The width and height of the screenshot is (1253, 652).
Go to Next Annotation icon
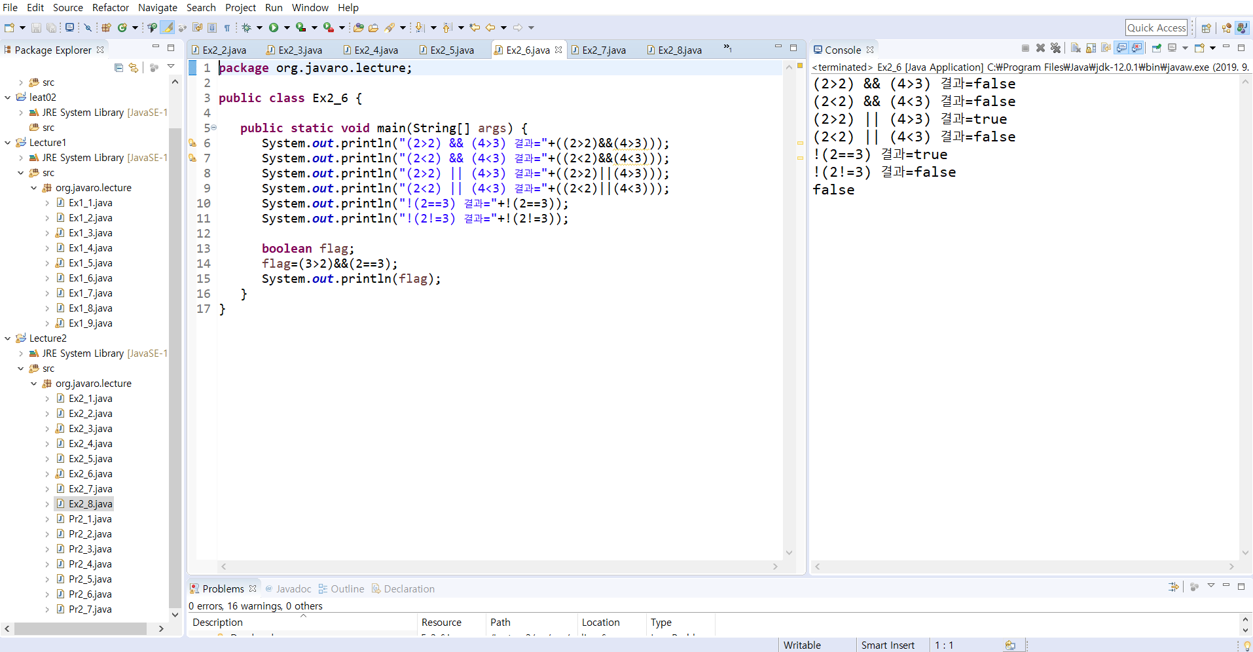(x=420, y=27)
